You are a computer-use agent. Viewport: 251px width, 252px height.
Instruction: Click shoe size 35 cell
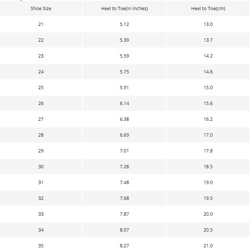(x=41, y=245)
